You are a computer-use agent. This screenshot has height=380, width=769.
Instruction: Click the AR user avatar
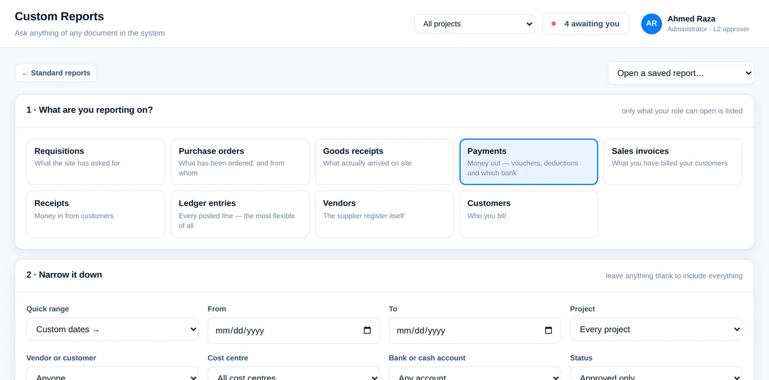tap(651, 24)
